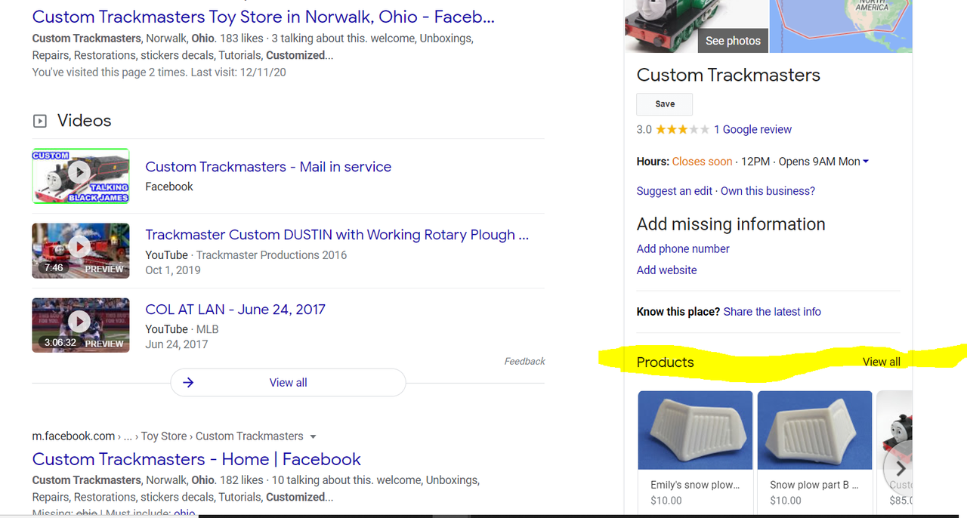Click the Products section heading
The image size is (967, 518).
tap(665, 362)
